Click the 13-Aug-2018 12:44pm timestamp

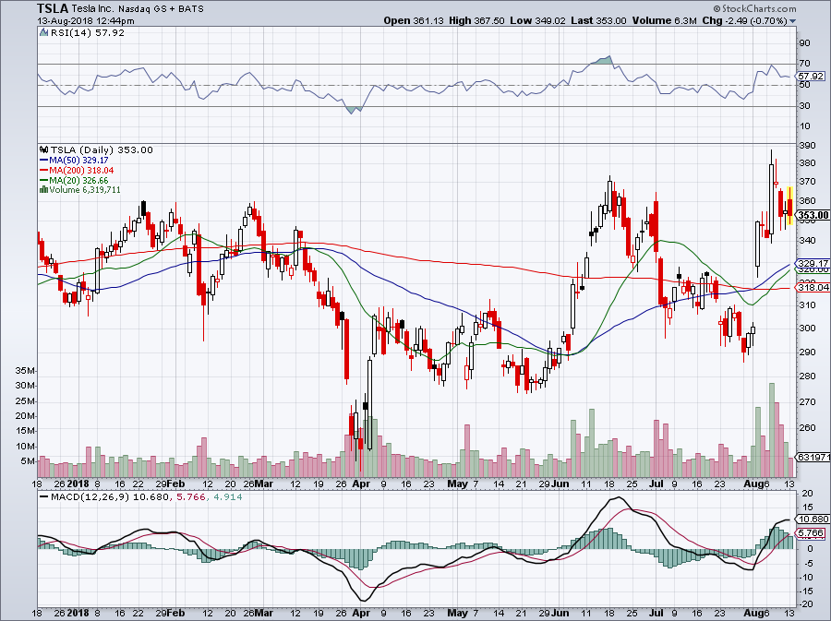click(86, 21)
